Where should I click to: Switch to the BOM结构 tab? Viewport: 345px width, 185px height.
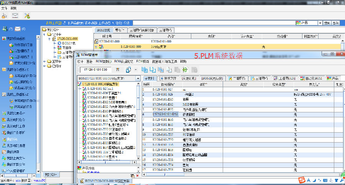pyautogui.click(x=103, y=30)
